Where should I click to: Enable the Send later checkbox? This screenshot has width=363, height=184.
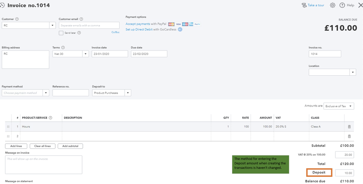(x=61, y=33)
